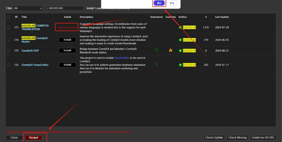Tick the checkbox for AIGODLIKE-COMFYUI-TRANSLATION

[8, 27]
